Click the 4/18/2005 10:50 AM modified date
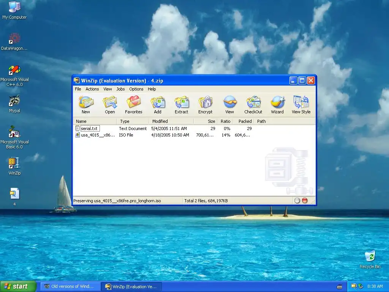This screenshot has height=292, width=389. pyautogui.click(x=170, y=135)
